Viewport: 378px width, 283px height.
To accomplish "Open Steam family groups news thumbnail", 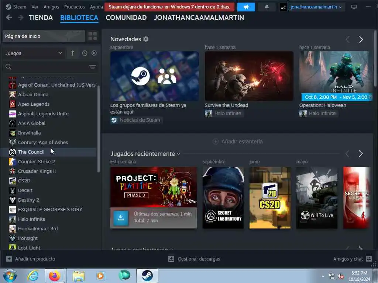I will [155, 76].
